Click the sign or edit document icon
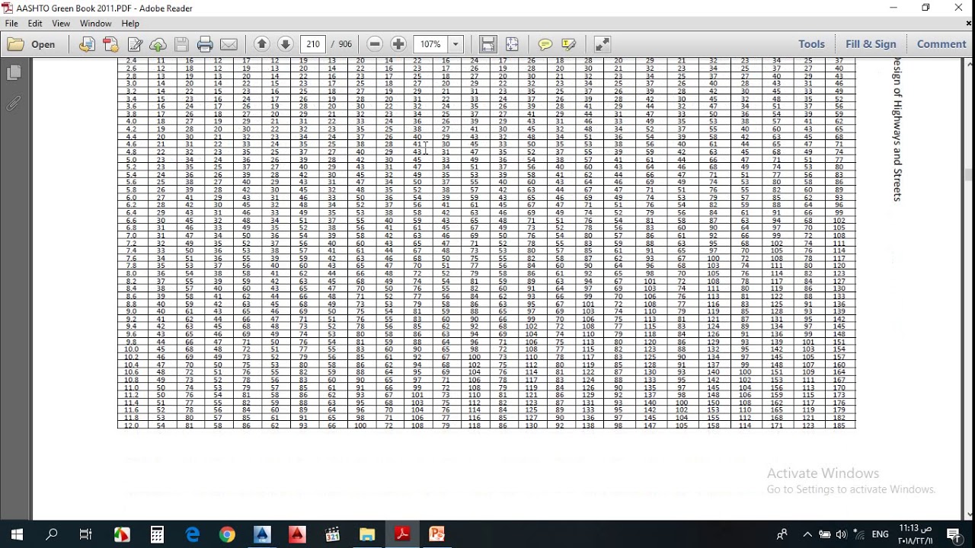This screenshot has height=548, width=975. 135,44
